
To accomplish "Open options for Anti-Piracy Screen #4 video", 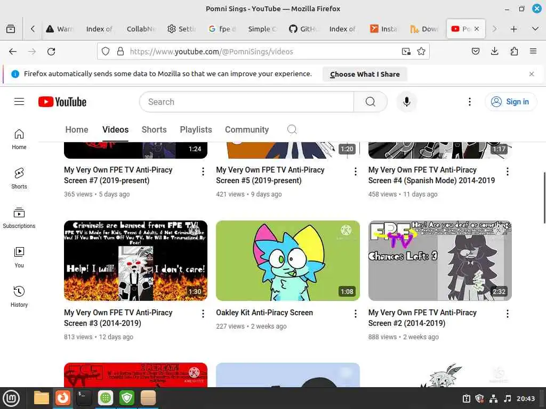I will click(x=508, y=171).
